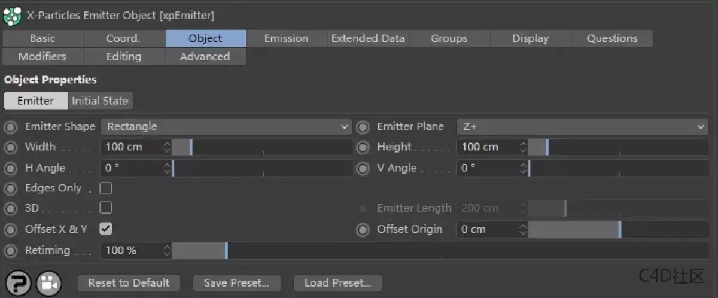Click animation dot beside Emitter Shape

point(11,127)
